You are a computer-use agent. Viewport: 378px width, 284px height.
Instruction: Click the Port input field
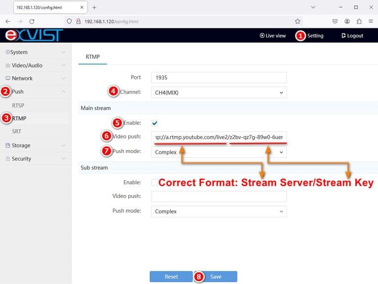pyautogui.click(x=219, y=77)
